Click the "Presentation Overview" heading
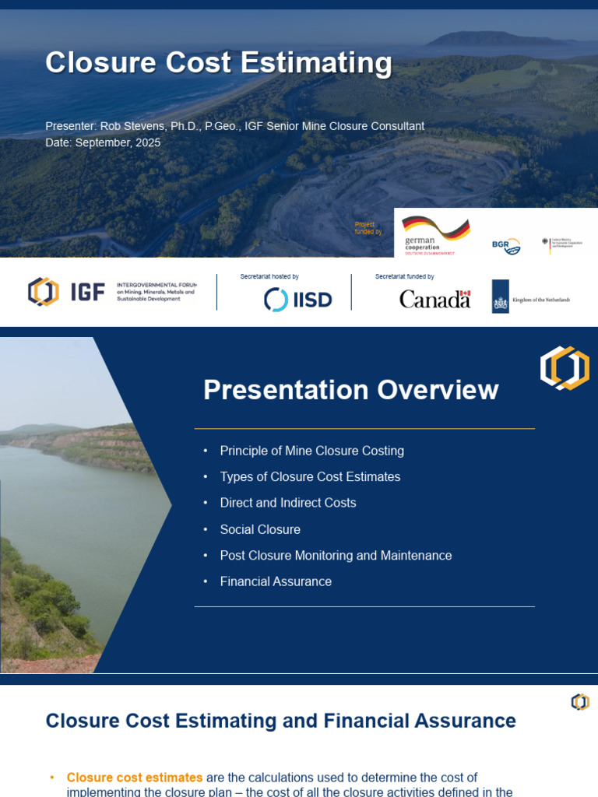Screen dimensions: 598x797 coord(351,390)
